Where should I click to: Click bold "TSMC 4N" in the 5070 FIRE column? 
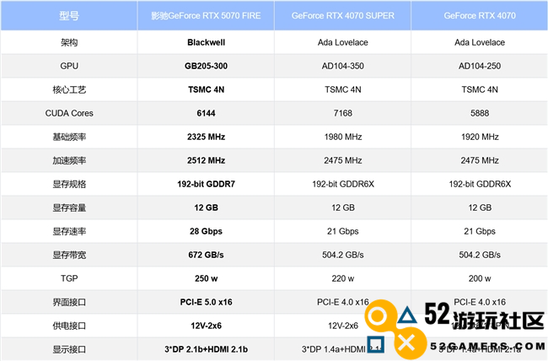[206, 89]
